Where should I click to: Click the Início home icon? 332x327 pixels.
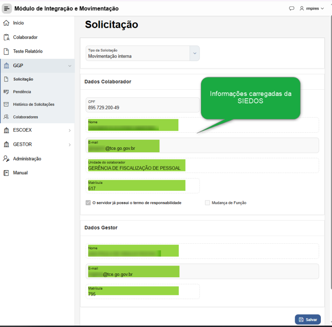pyautogui.click(x=6, y=23)
